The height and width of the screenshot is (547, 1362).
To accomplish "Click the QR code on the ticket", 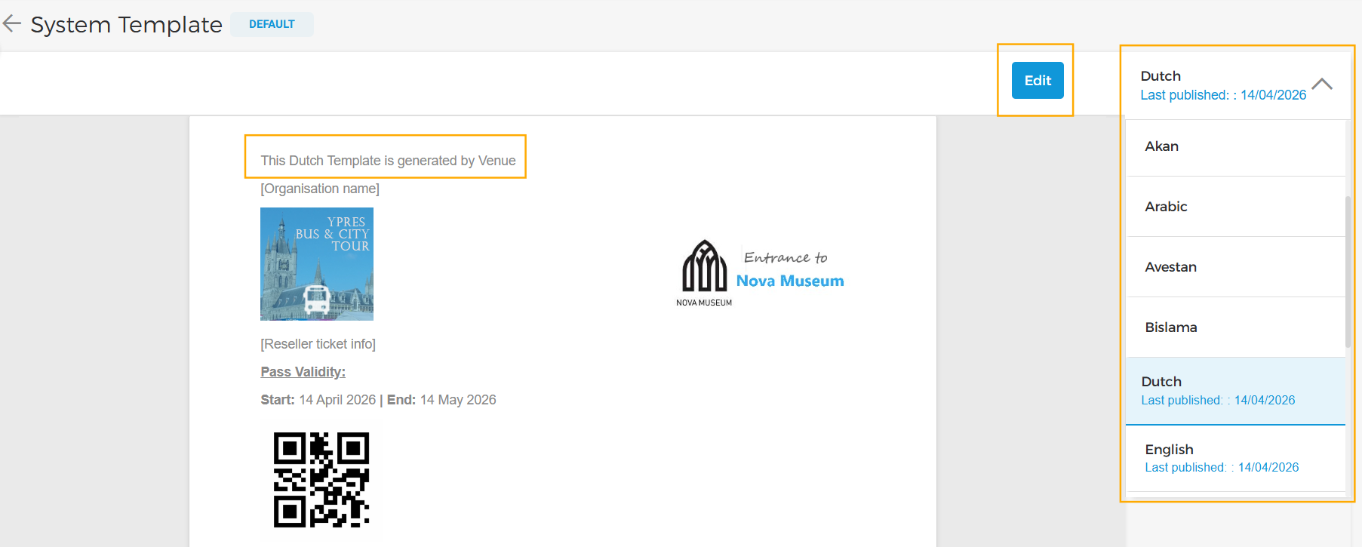I will pyautogui.click(x=321, y=480).
